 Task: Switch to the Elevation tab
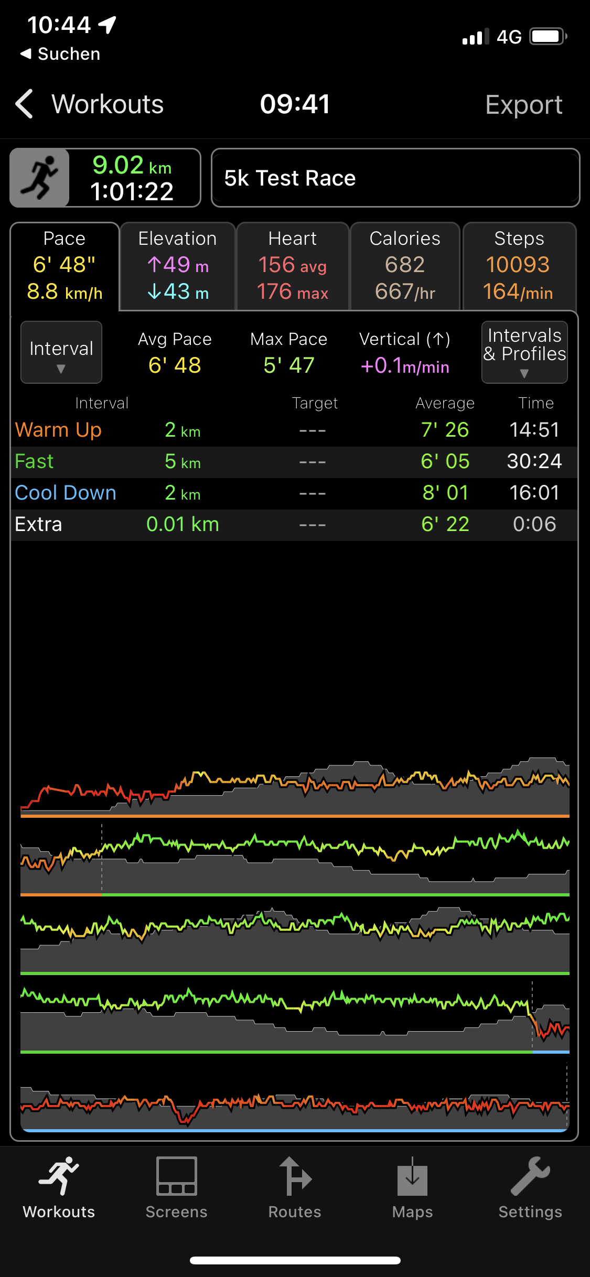(x=177, y=266)
